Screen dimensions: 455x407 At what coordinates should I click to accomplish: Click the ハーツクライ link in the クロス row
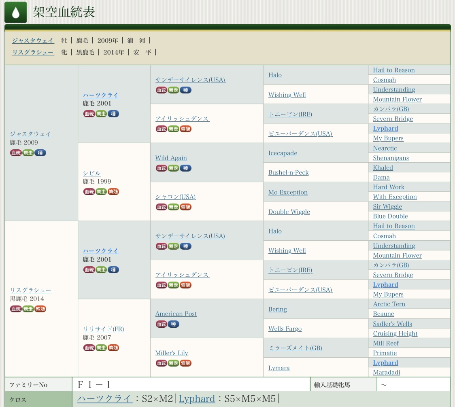click(x=105, y=399)
